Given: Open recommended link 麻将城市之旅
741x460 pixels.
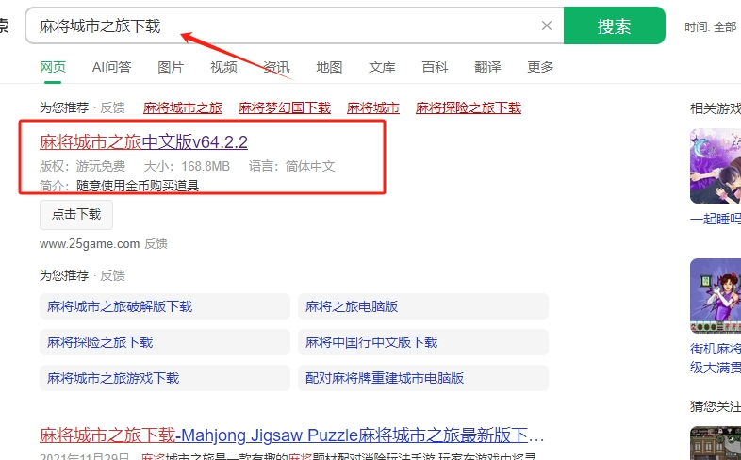Looking at the screenshot, I should point(183,107).
